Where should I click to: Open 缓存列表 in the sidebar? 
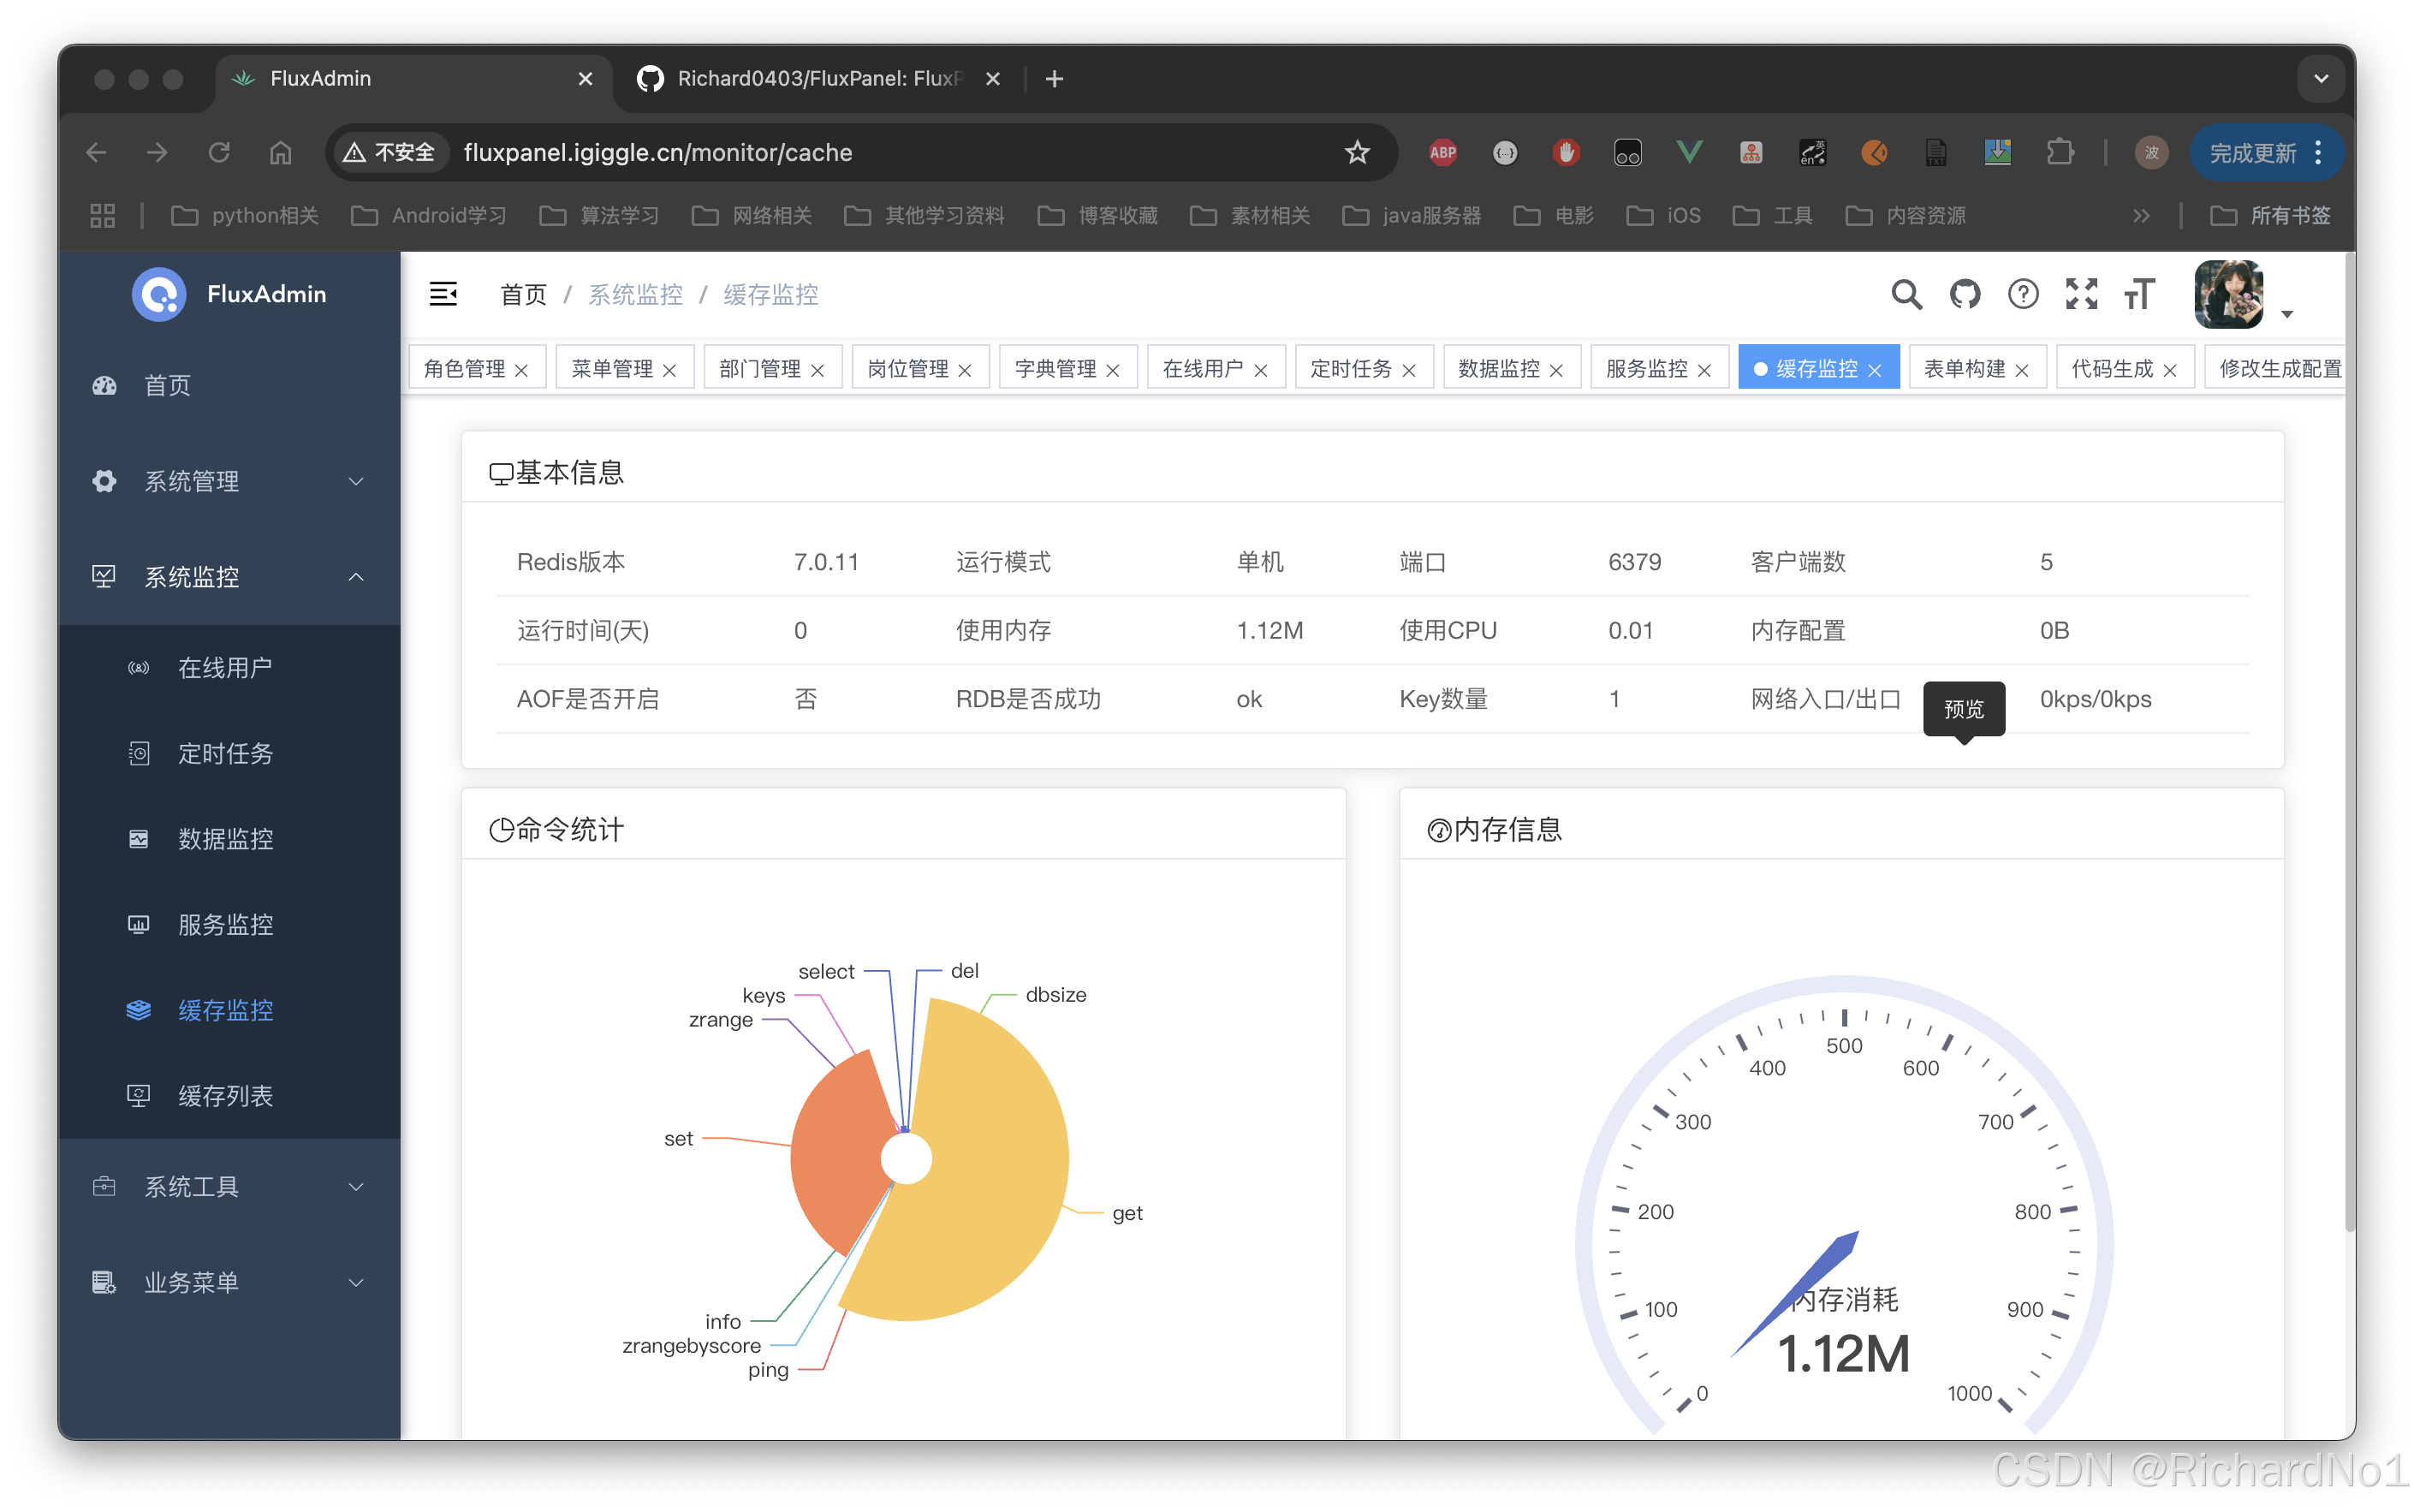(225, 1096)
